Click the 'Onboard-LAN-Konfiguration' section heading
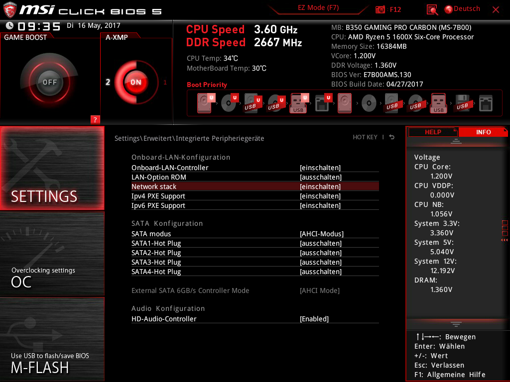This screenshot has width=510, height=382. (x=181, y=157)
